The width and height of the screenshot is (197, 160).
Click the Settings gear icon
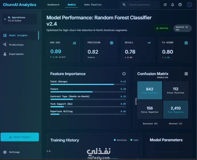click(x=5, y=152)
